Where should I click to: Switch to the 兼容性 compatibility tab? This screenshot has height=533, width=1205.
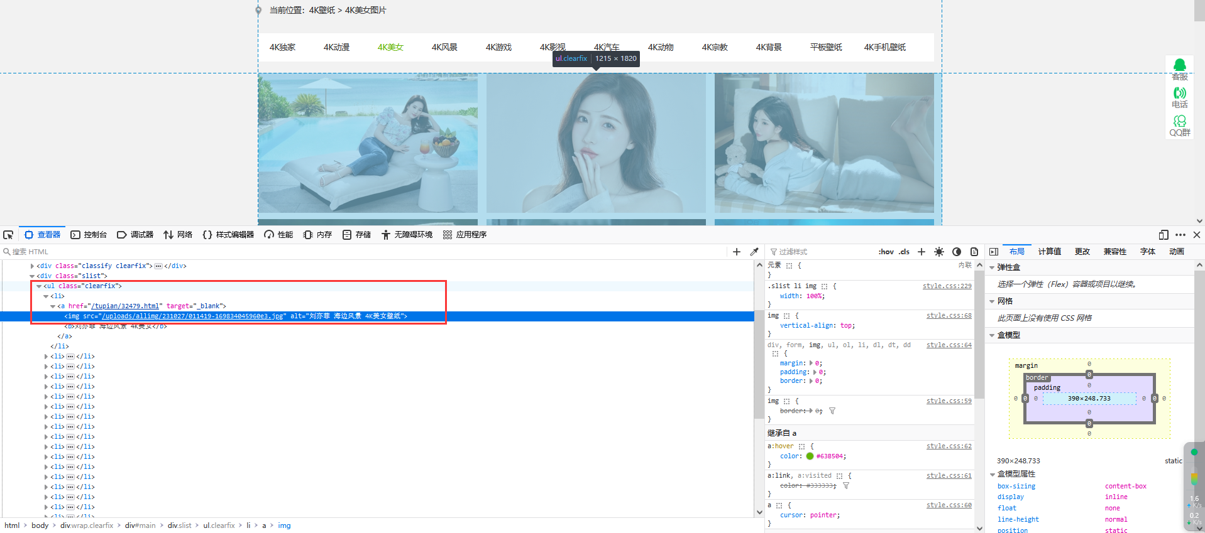[1115, 252]
